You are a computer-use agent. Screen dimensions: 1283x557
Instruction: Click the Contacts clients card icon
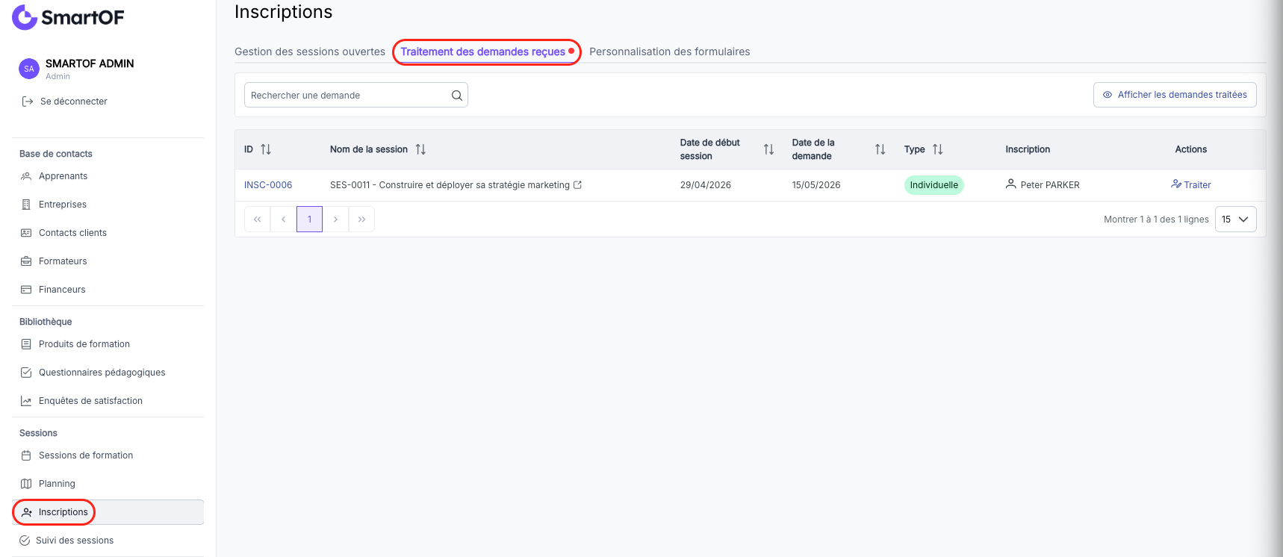click(26, 233)
